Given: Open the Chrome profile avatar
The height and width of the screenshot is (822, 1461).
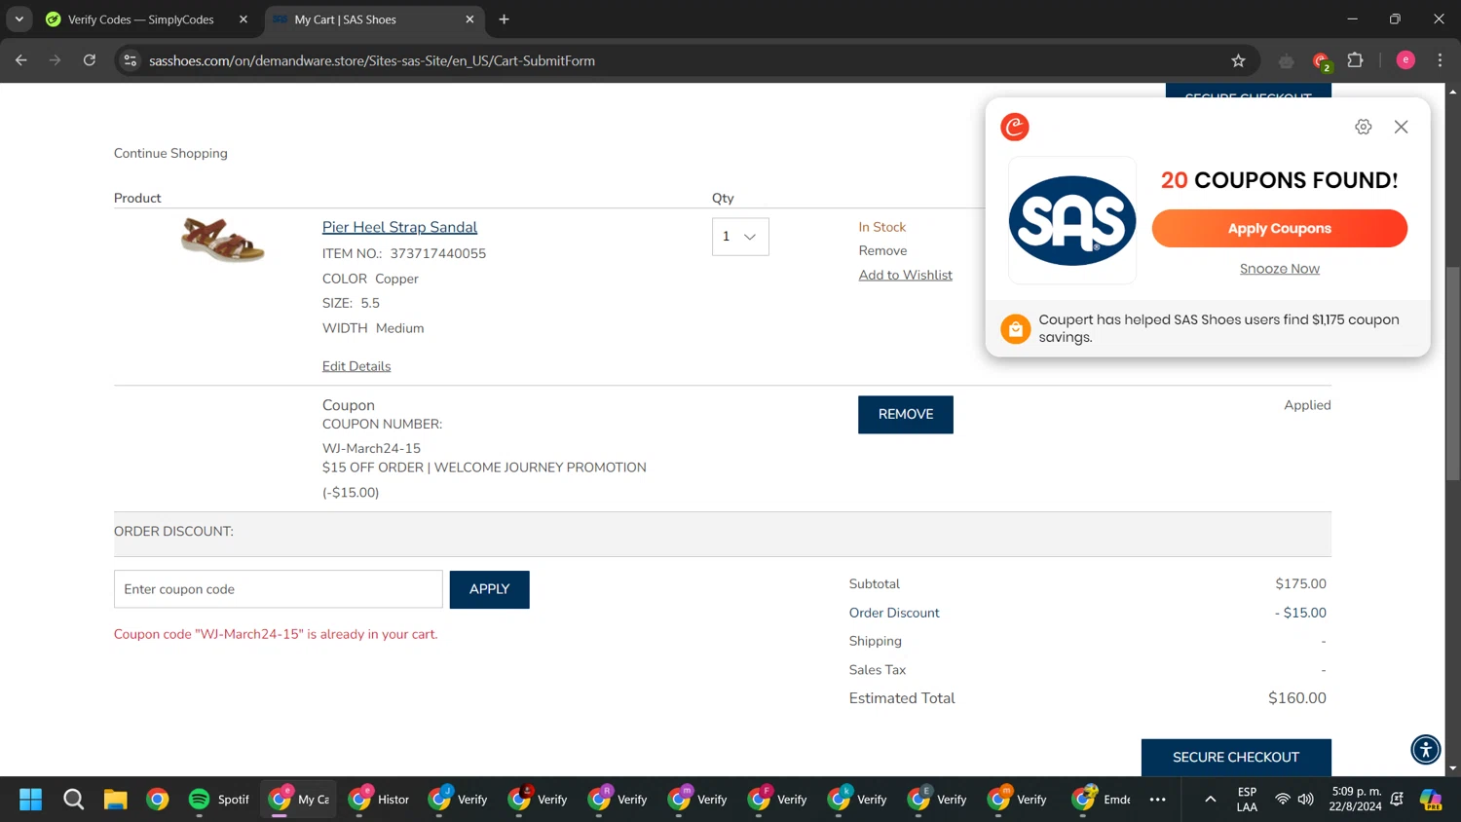Looking at the screenshot, I should click(x=1405, y=60).
